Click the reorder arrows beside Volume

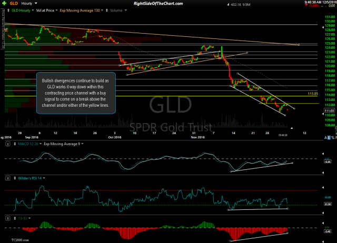click(x=107, y=11)
